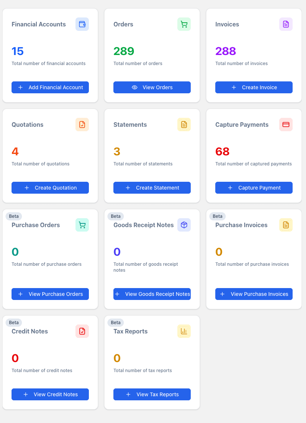Select the Capture Payments card icon

[286, 125]
